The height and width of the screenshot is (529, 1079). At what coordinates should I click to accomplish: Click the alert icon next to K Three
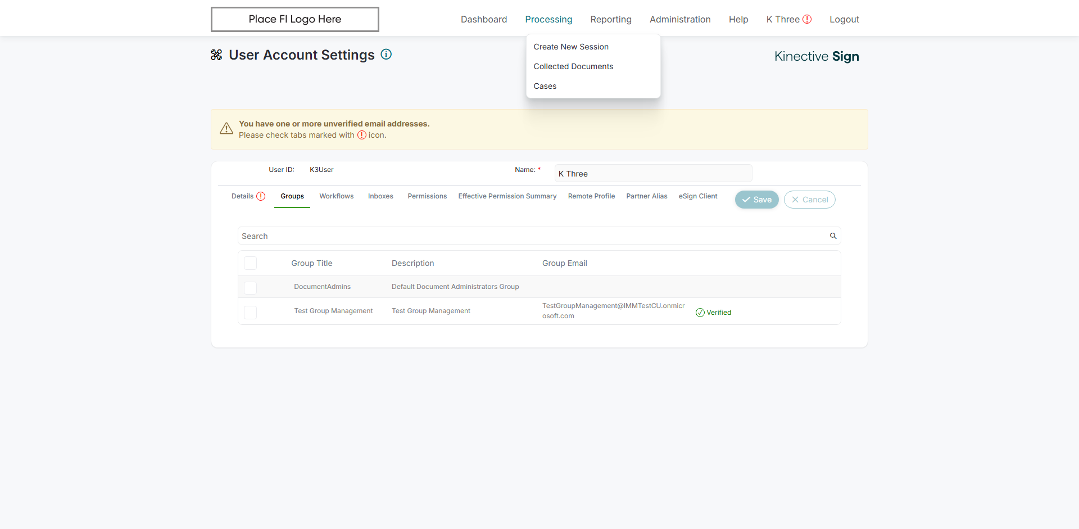(807, 19)
